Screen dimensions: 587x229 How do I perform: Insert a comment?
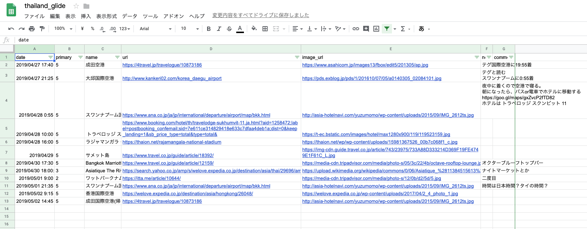366,29
